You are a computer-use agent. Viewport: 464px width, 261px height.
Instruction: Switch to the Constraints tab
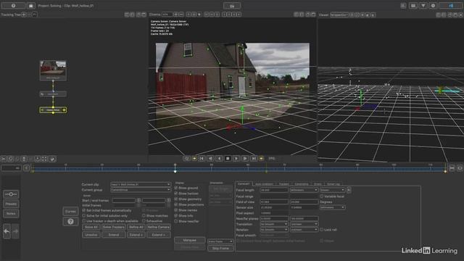pyautogui.click(x=302, y=184)
